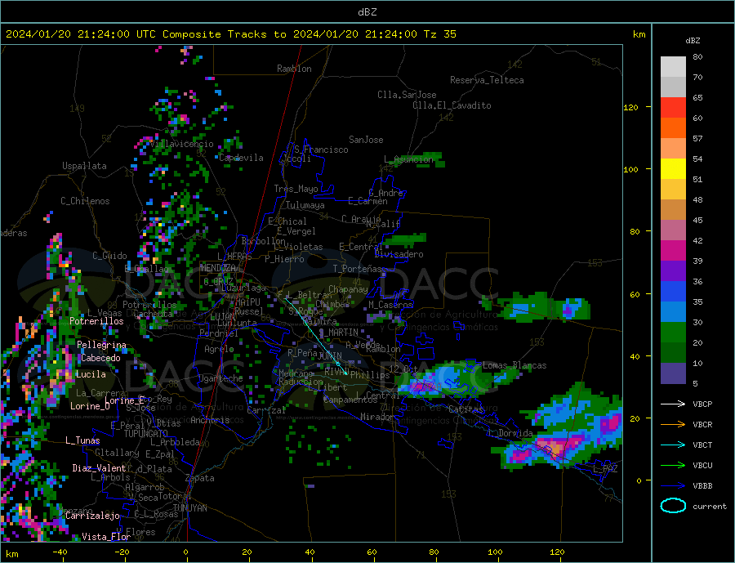Click the cyan 'current' ellipse legend icon
Image resolution: width=735 pixels, height=563 pixels.
(x=673, y=506)
